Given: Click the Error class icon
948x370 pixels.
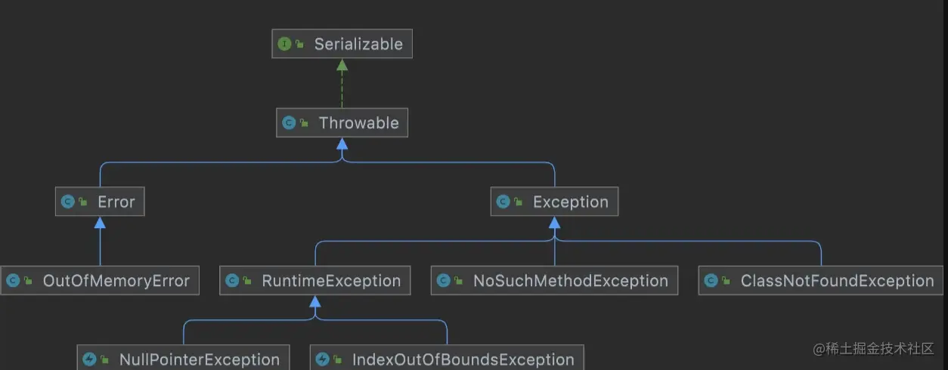Looking at the screenshot, I should tap(67, 202).
